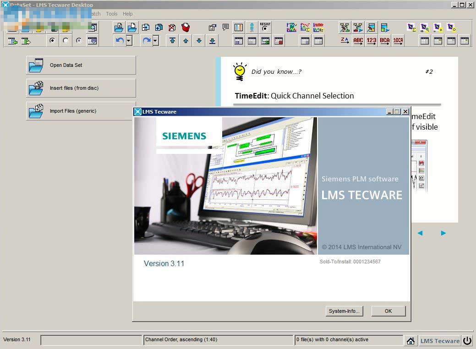Click the vertical AB label icon
The height and width of the screenshot is (349, 476).
point(252,27)
